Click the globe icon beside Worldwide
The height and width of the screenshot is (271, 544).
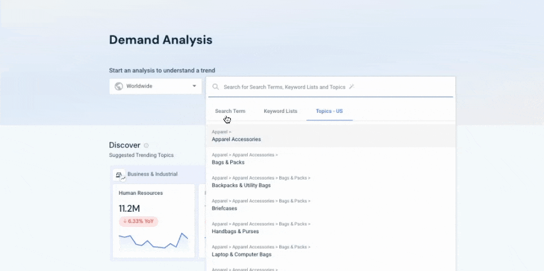[119, 86]
